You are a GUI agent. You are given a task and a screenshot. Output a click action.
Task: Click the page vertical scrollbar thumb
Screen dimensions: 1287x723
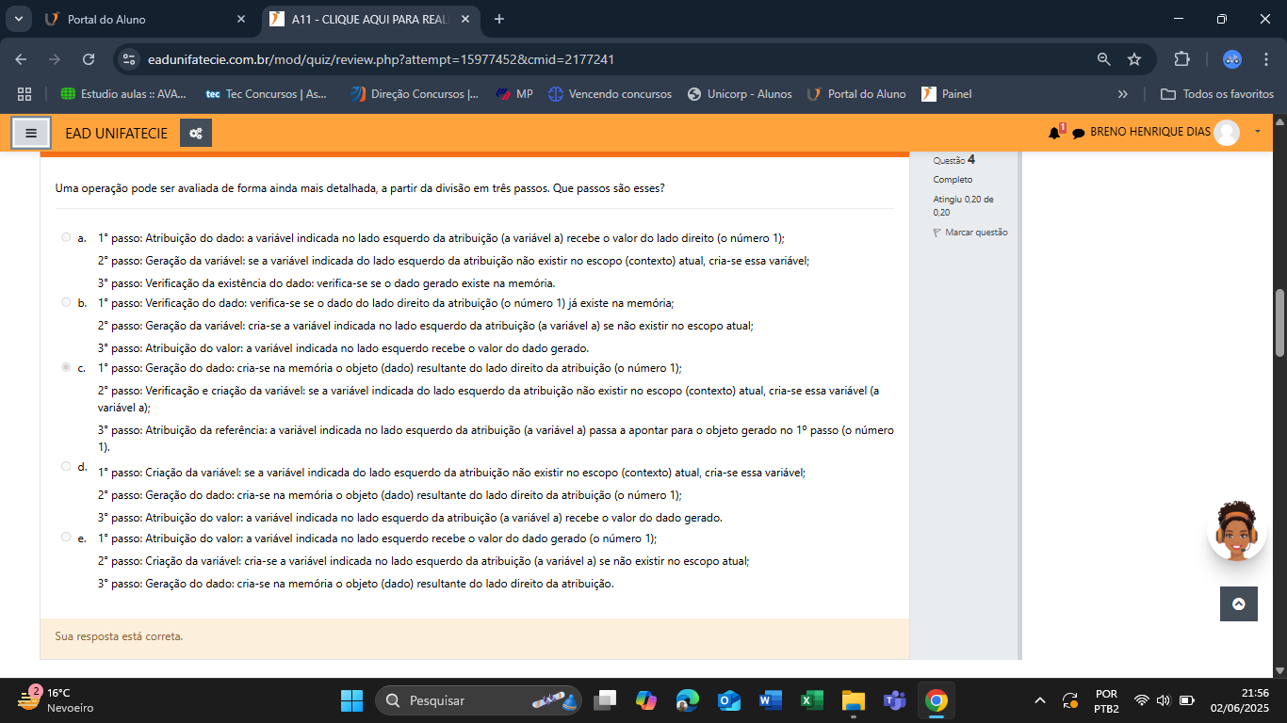tap(1279, 323)
